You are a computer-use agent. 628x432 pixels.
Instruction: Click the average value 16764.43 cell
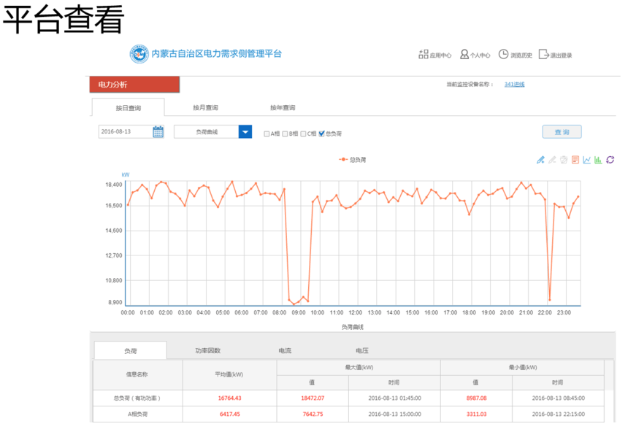229,398
